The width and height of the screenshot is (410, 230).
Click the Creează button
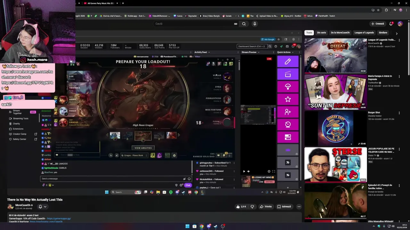pos(377,24)
